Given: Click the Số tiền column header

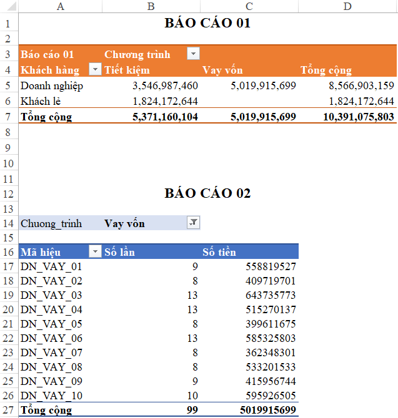Looking at the screenshot, I should pos(219,252).
